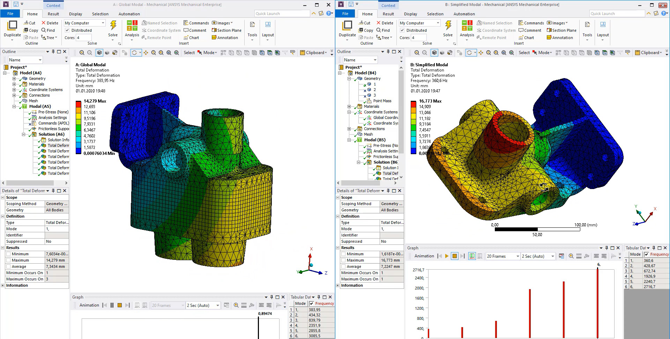Click red max legend swatch in Global Modal
Image resolution: width=670 pixels, height=339 pixels.
(x=79, y=104)
